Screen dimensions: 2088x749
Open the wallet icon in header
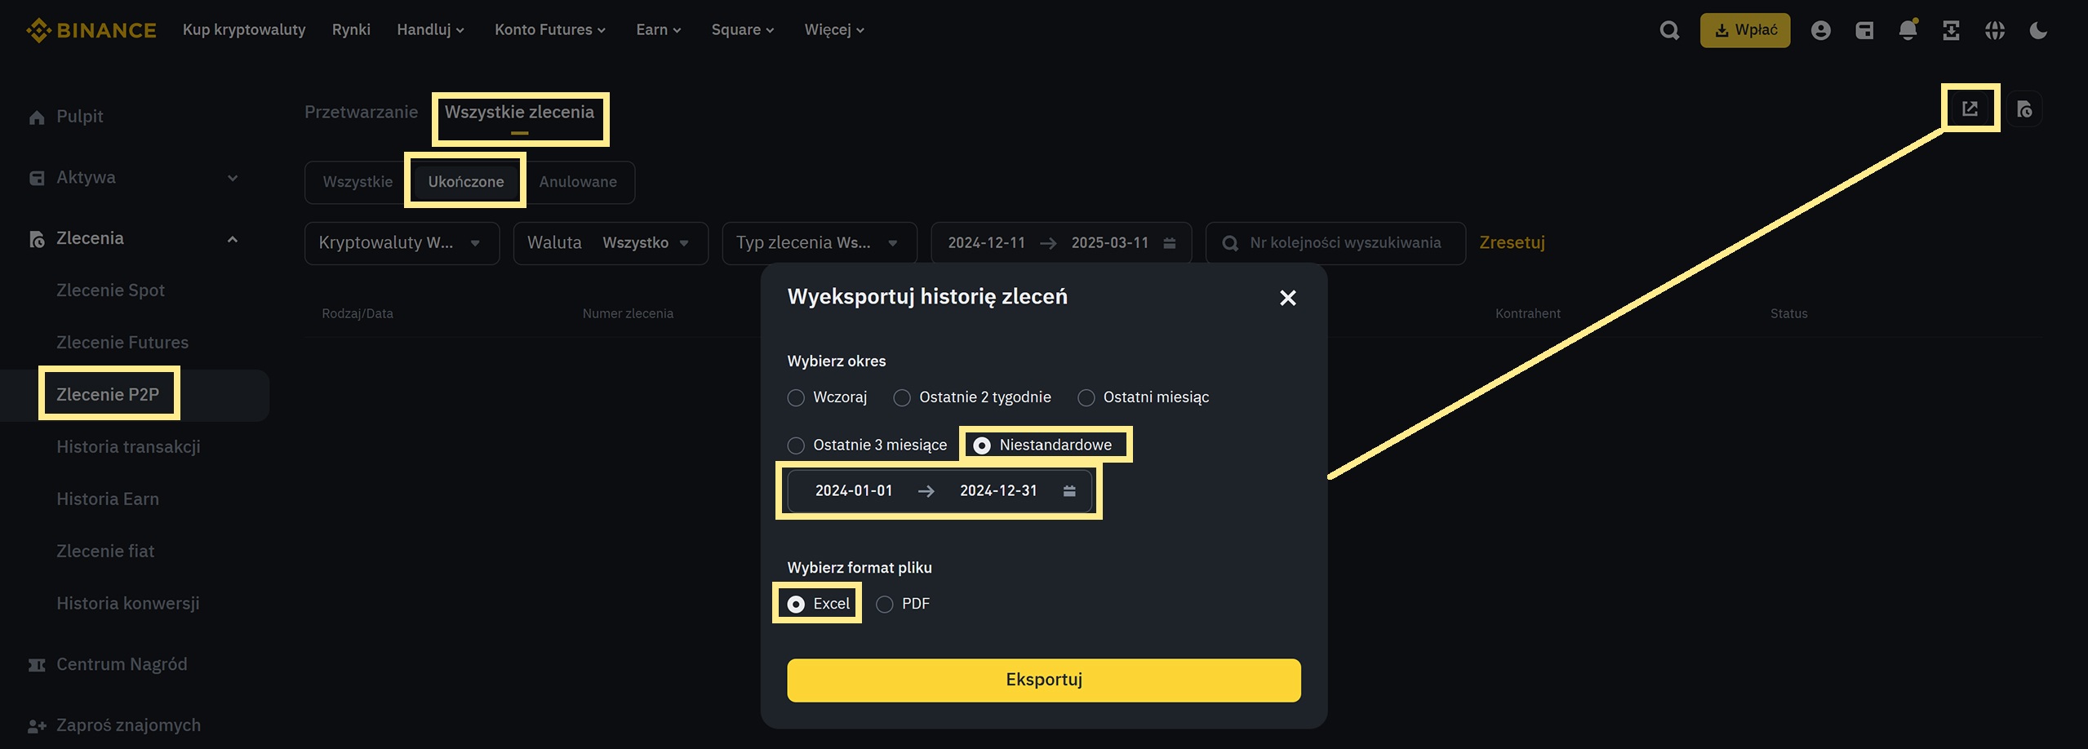1864,30
